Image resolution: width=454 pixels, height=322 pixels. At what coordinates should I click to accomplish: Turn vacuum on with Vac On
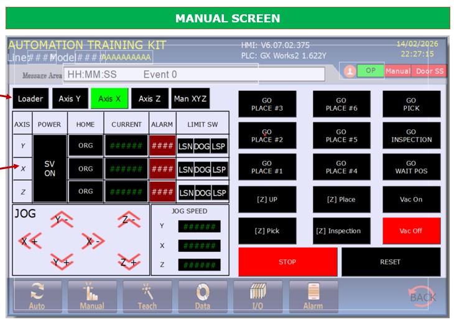pos(412,200)
